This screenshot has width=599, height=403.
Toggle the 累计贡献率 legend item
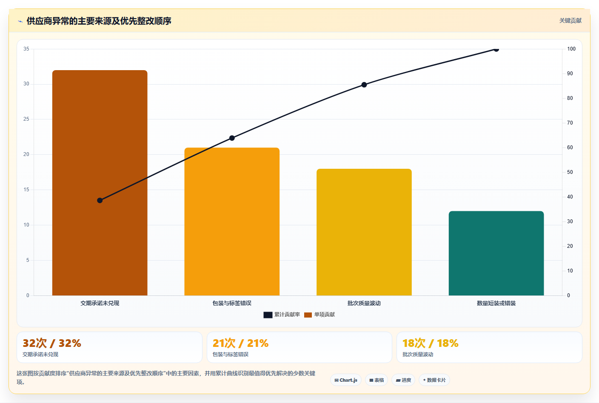click(x=282, y=315)
